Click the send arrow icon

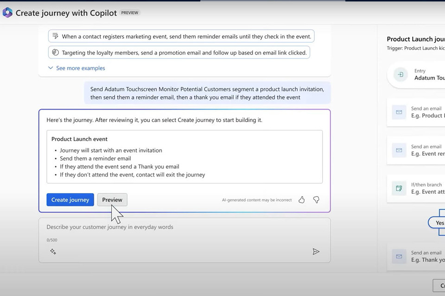[316, 252]
